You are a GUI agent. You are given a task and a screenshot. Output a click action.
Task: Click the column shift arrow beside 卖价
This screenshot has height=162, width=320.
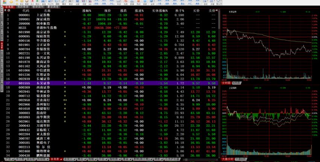[216, 10]
